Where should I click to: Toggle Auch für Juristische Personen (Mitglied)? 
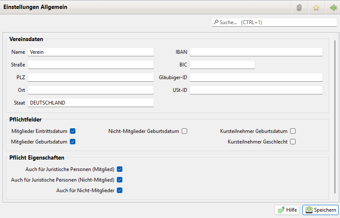[x=119, y=169]
